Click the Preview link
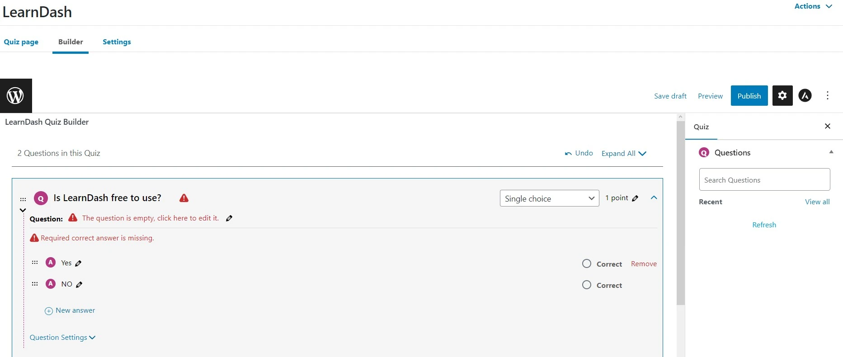 click(x=710, y=96)
